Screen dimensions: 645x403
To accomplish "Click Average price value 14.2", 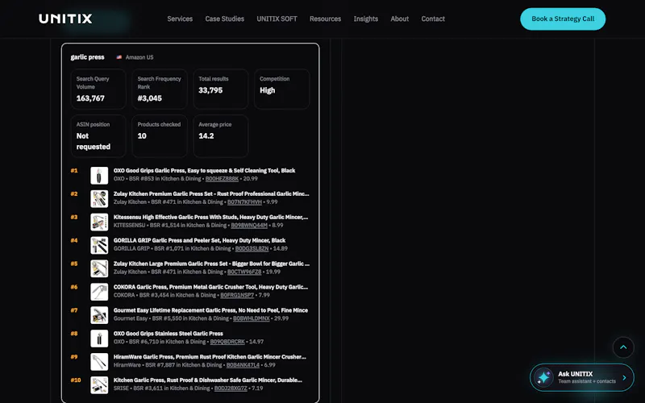I will [206, 136].
